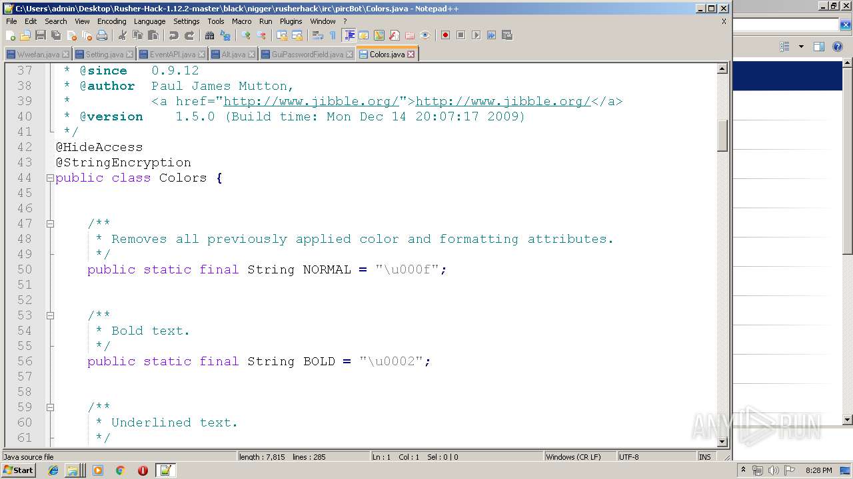Viewport: 853px width, 479px height.
Task: Click the editor scrollbar down arrow
Action: click(x=722, y=441)
